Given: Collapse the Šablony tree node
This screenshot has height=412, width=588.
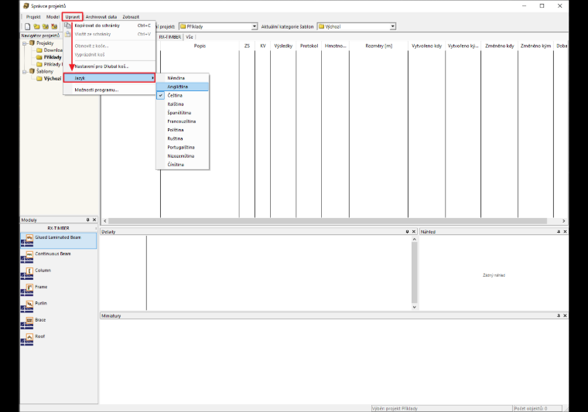Looking at the screenshot, I should point(25,72).
